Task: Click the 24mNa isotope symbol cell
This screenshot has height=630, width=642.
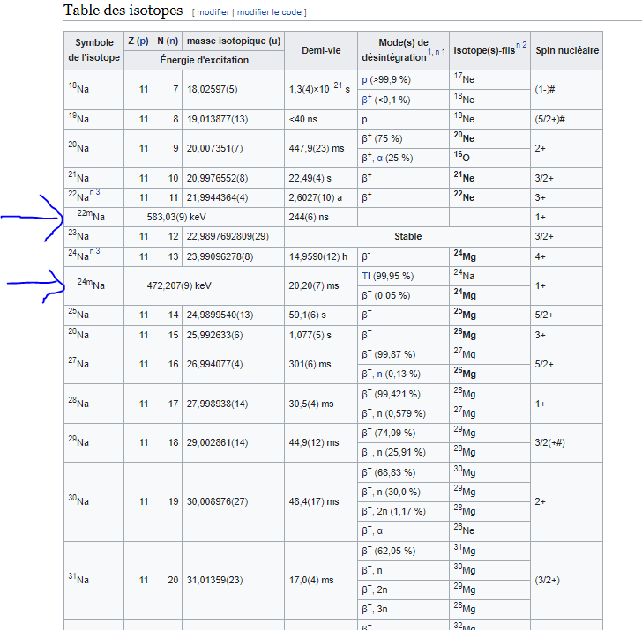Action: coord(93,285)
